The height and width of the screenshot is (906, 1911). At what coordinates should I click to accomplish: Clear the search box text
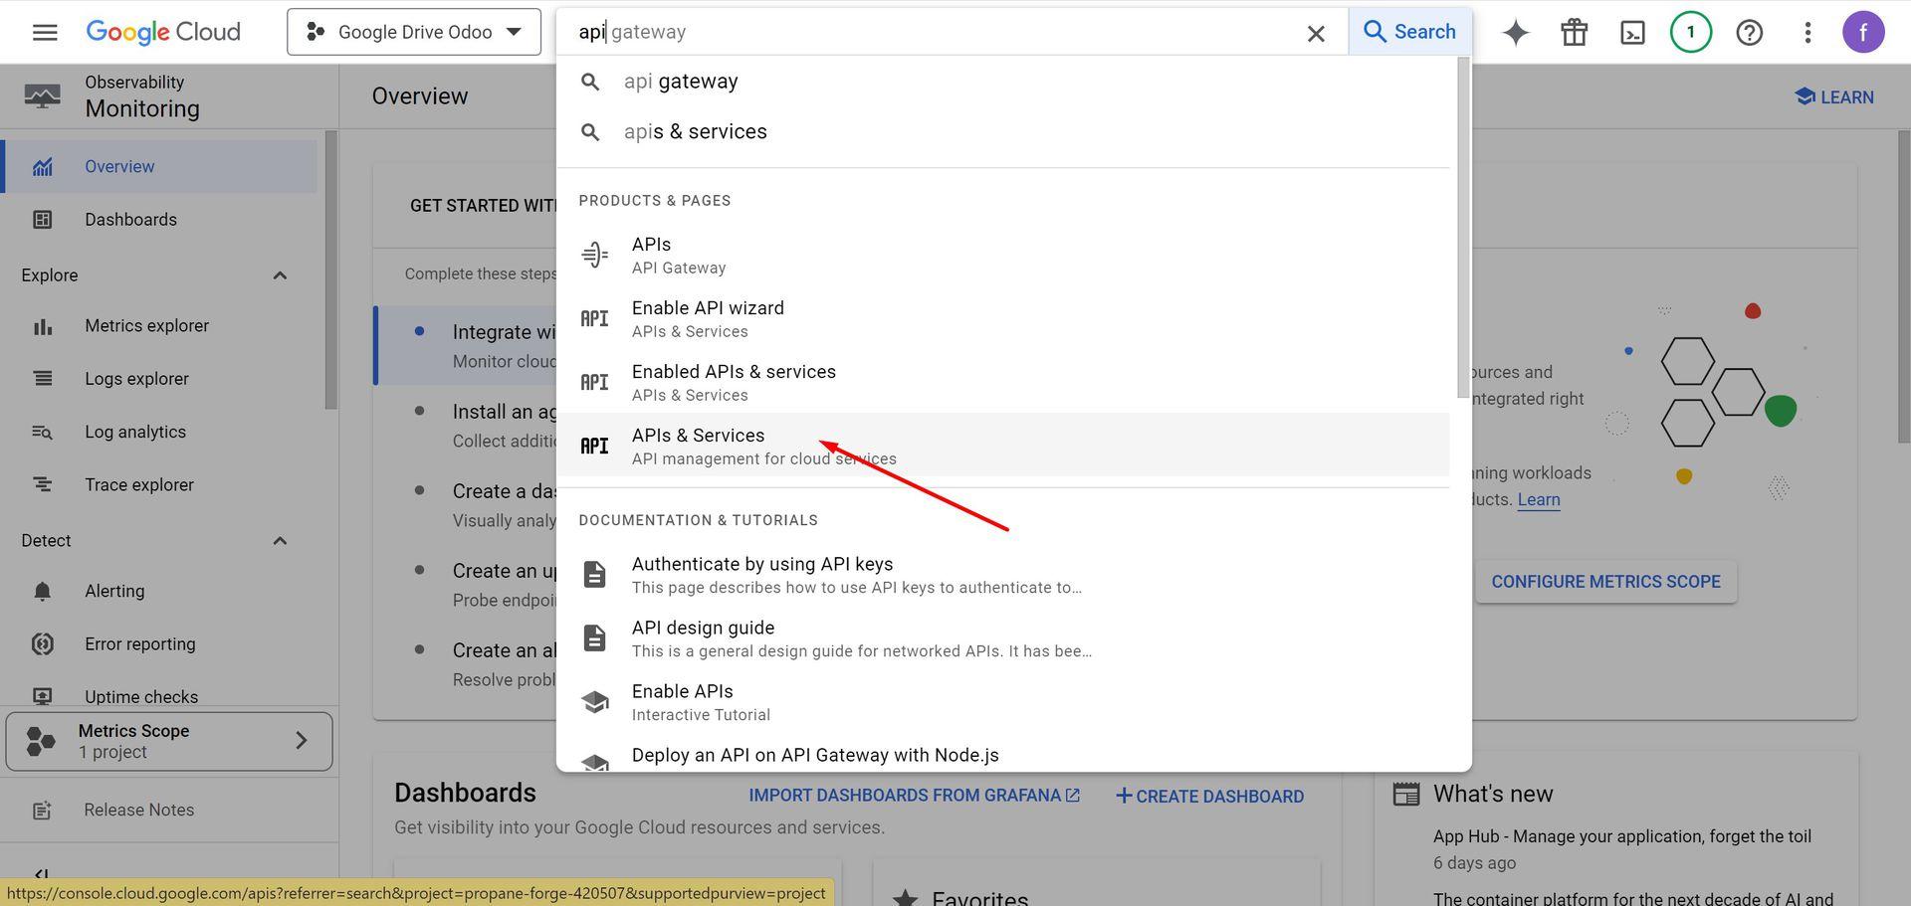point(1316,33)
